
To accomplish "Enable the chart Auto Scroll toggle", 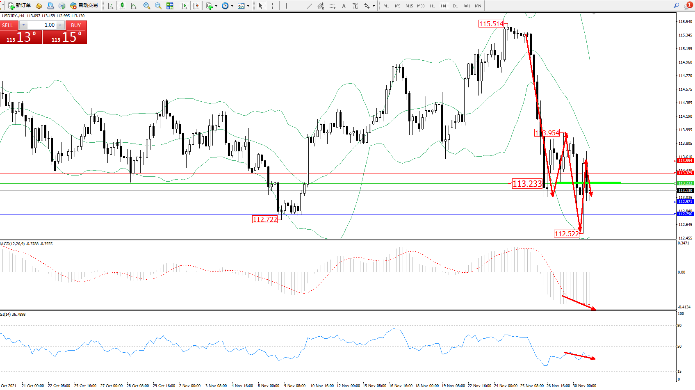I will 184,6.
